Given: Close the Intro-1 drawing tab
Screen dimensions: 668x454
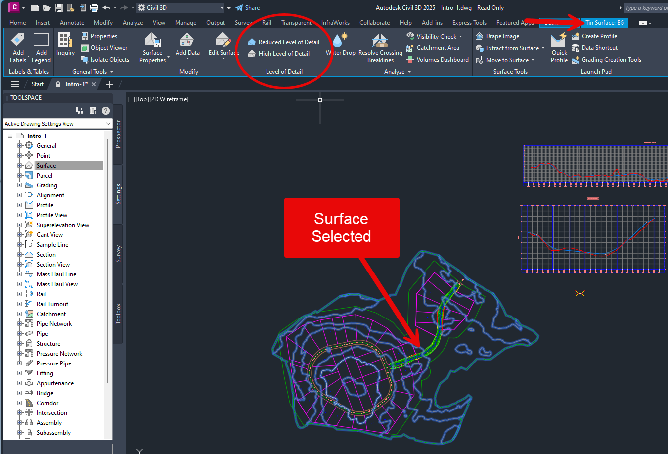Looking at the screenshot, I should coord(94,84).
